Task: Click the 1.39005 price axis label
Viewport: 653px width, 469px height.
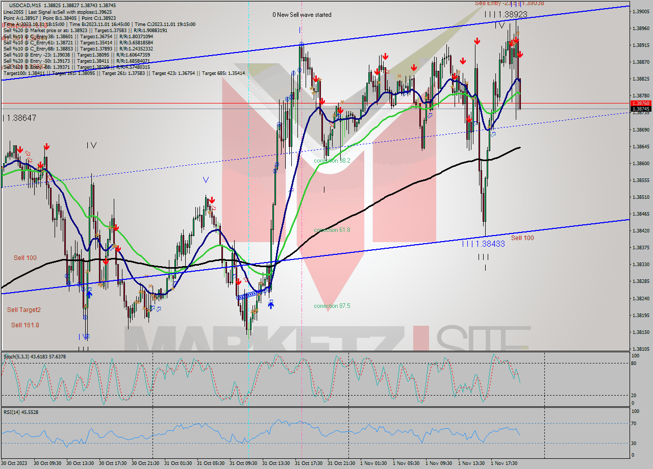Action: pyautogui.click(x=641, y=12)
